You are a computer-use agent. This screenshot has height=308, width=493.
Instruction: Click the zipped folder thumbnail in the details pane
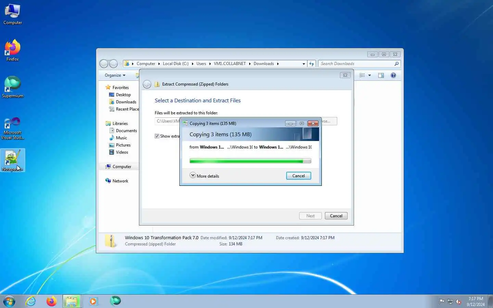coord(111,241)
